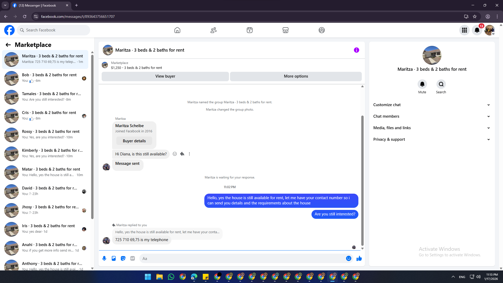
Task: Mute this conversation with bell icon
Action: 422,84
